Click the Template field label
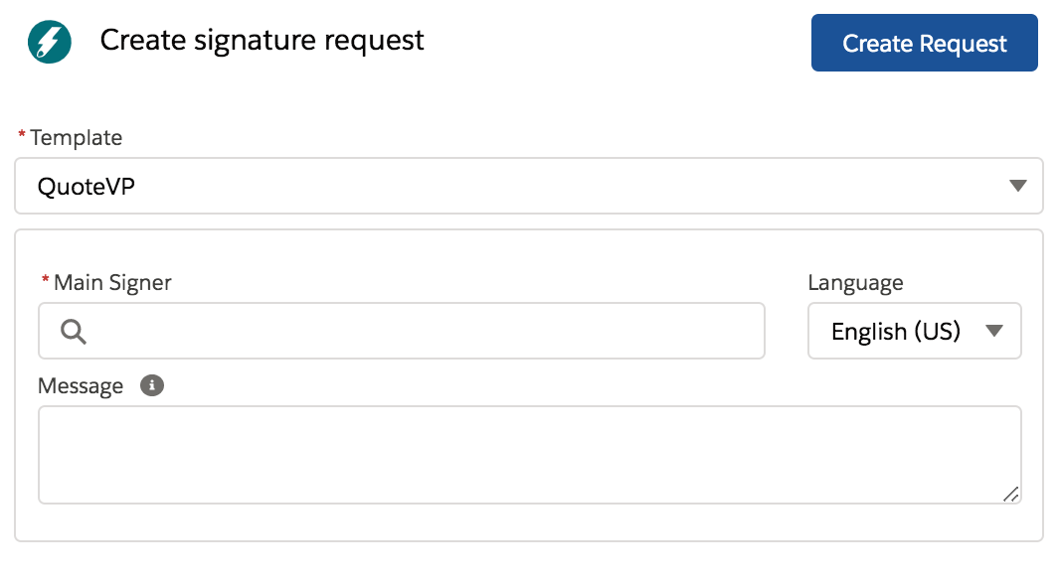The width and height of the screenshot is (1060, 582). pos(77,138)
